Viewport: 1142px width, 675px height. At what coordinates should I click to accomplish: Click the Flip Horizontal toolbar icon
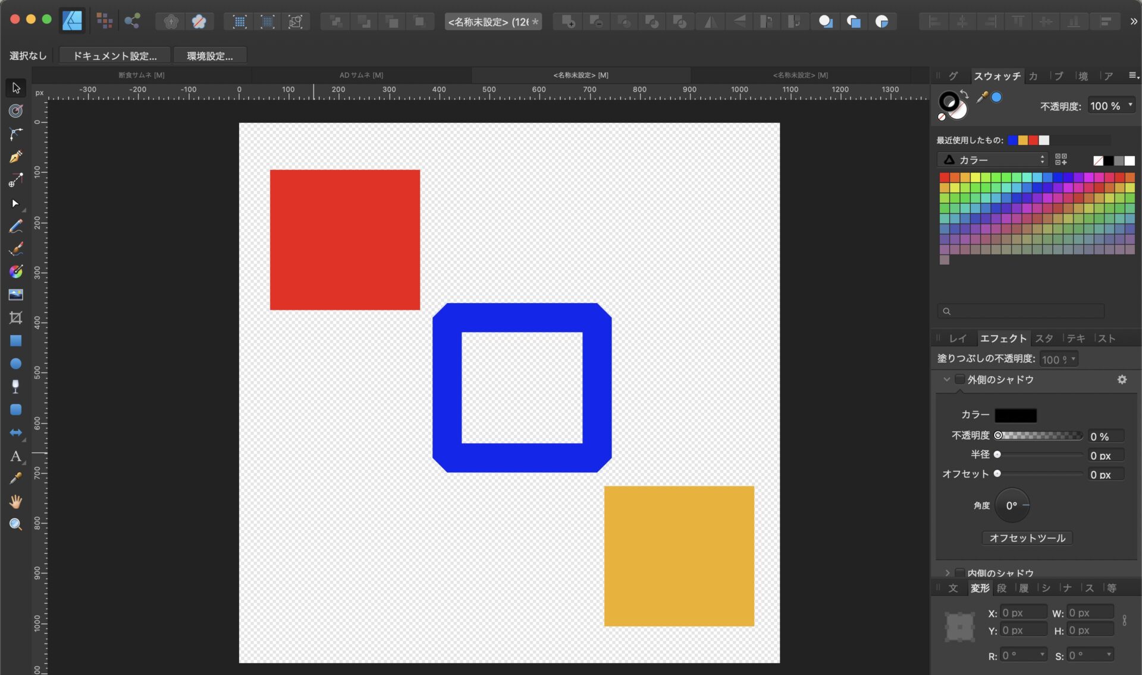coord(710,22)
